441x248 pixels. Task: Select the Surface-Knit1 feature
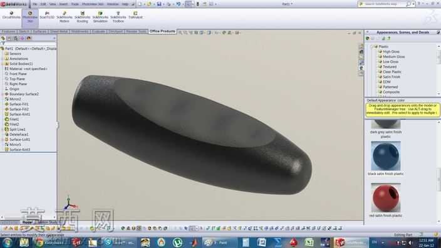click(x=17, y=114)
